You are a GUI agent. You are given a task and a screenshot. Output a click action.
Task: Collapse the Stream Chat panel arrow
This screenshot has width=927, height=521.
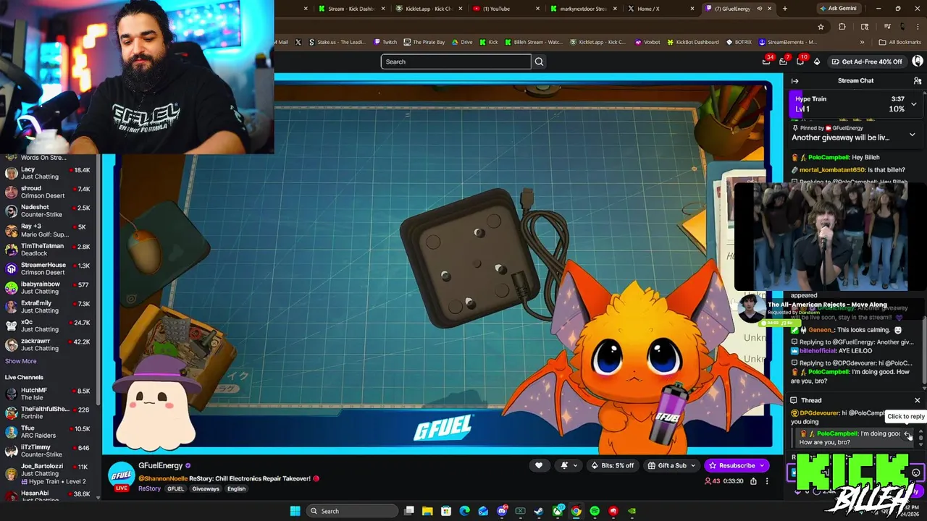(x=794, y=81)
